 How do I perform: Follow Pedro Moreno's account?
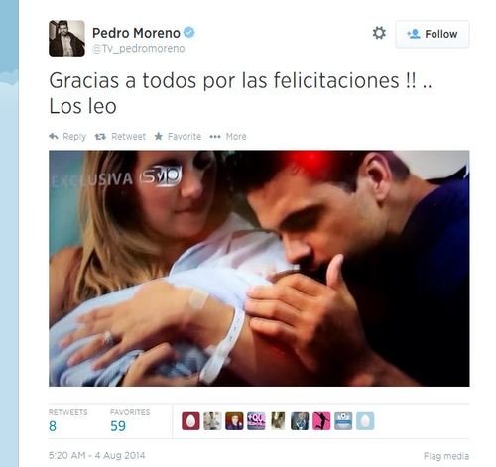click(433, 34)
